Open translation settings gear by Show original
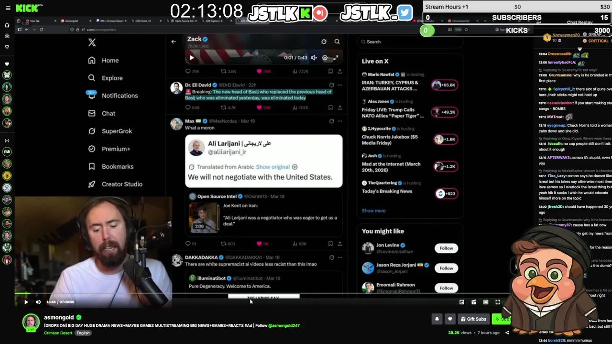 (x=295, y=167)
